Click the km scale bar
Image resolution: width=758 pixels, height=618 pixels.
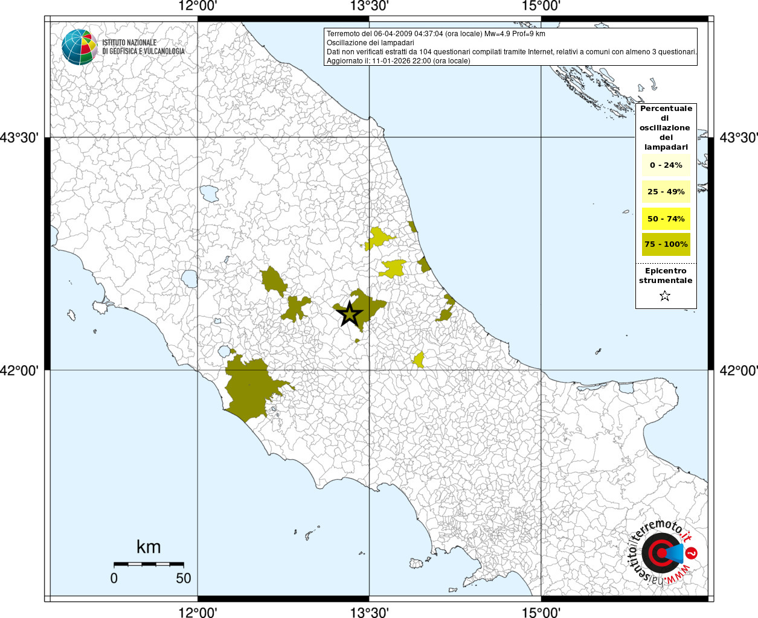pos(149,564)
